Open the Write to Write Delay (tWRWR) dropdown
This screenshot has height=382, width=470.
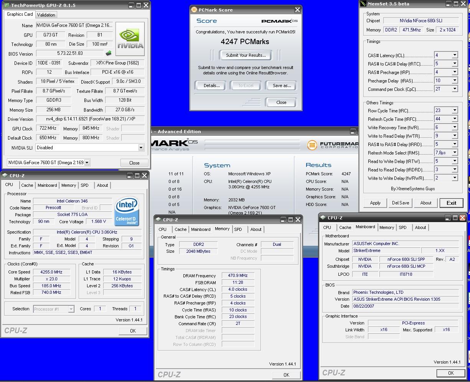(455, 178)
